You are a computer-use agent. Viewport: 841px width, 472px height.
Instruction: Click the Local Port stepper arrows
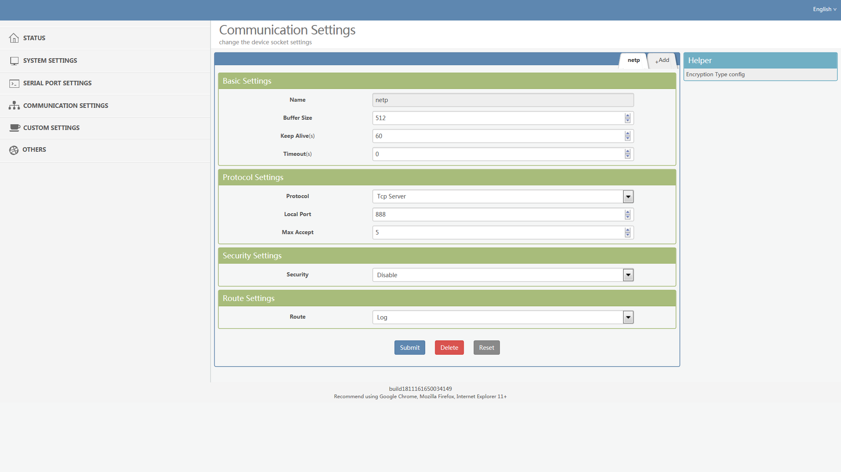click(x=628, y=214)
